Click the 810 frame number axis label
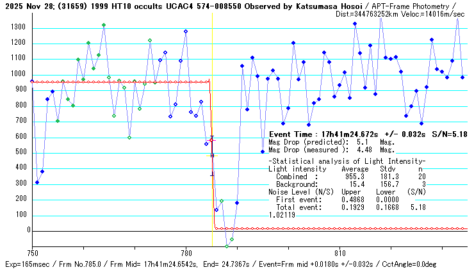Image resolution: width=474 pixels, height=272 pixels. pyautogui.click(x=340, y=253)
